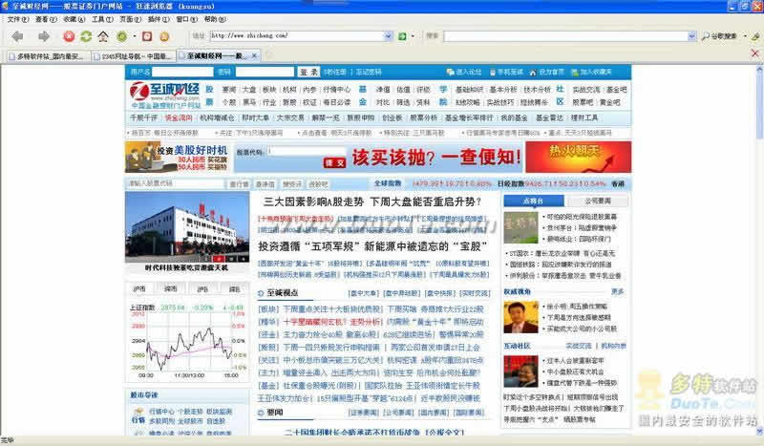Select the 公司要闻 tab in right panel

pyautogui.click(x=598, y=202)
